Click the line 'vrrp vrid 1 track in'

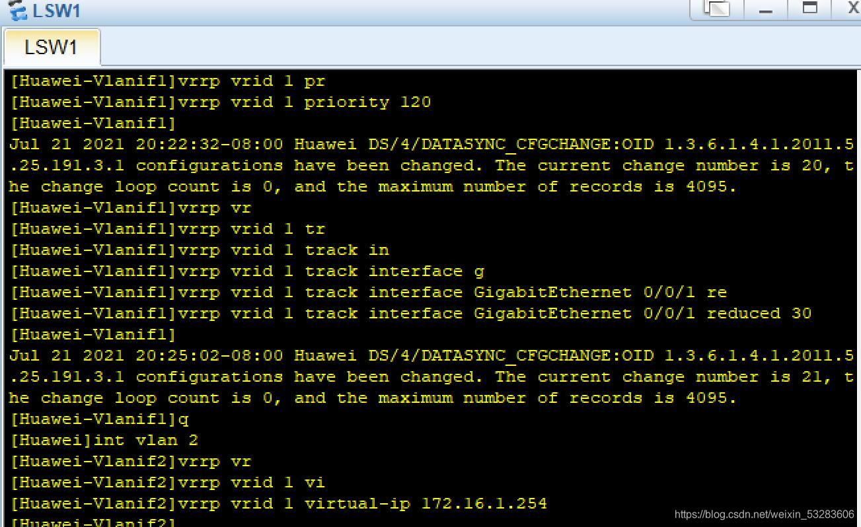[200, 250]
